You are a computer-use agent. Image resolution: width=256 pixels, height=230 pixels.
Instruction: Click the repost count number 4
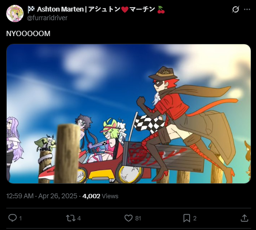[79, 218]
